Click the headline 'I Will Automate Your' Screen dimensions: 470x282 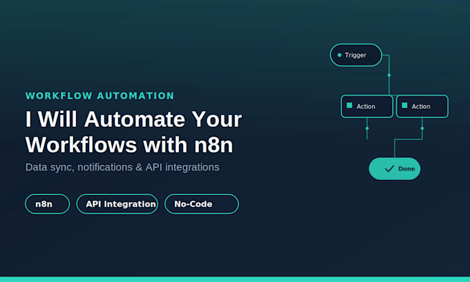[133, 119]
